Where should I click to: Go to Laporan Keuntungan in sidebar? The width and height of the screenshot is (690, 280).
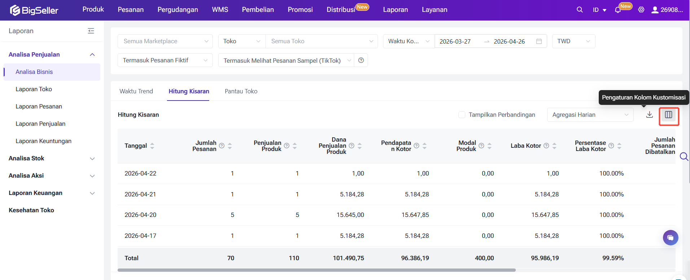(43, 141)
